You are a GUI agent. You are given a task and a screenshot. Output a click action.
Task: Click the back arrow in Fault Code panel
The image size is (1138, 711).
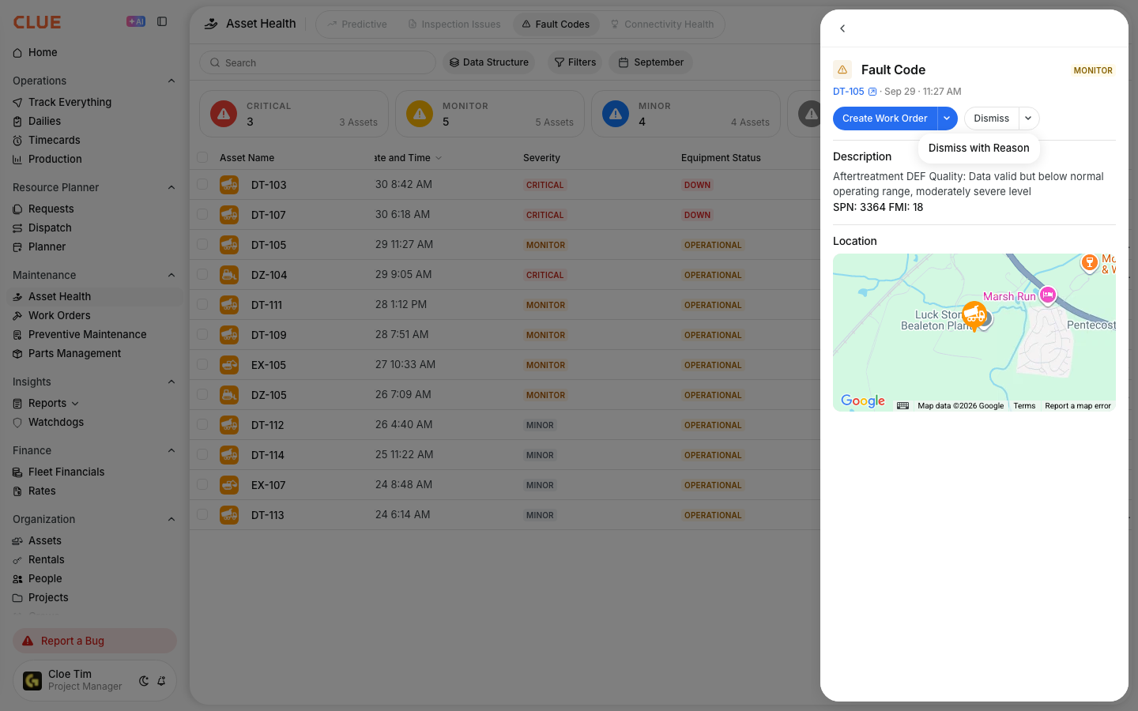[x=842, y=28]
